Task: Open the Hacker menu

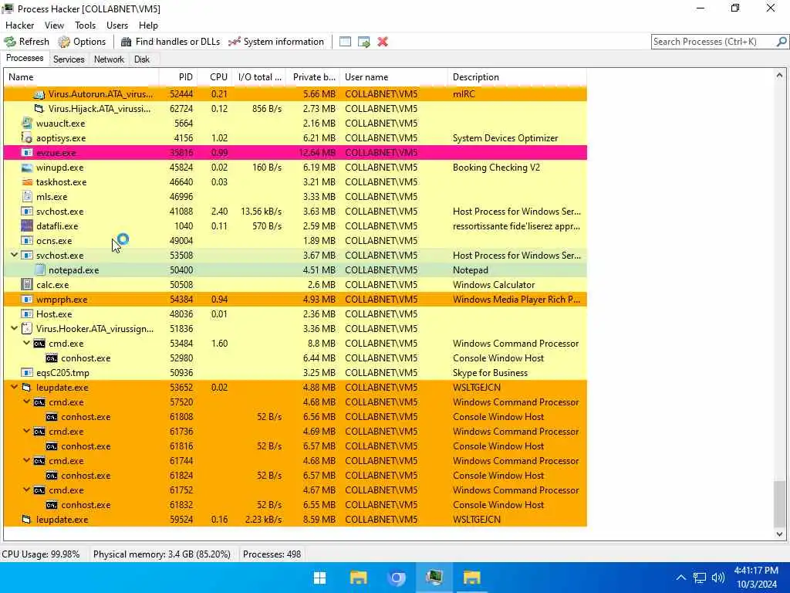Action: (x=19, y=25)
